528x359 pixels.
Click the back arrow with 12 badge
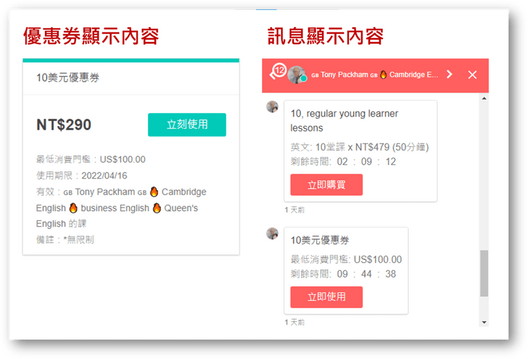tap(276, 74)
